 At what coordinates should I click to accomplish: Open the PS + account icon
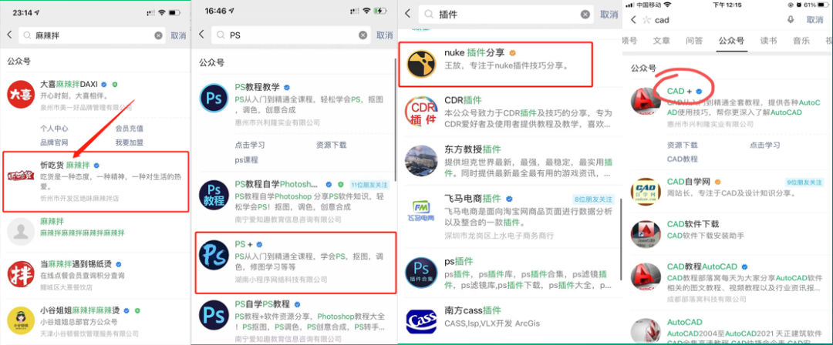coord(214,255)
